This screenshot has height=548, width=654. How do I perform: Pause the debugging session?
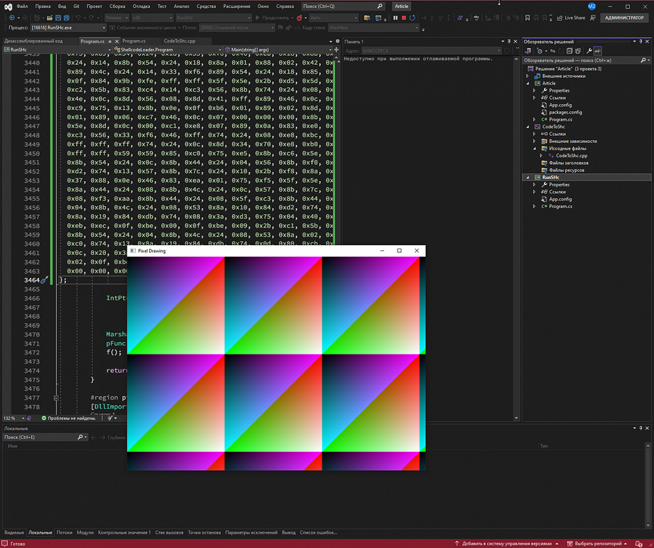[x=395, y=18]
